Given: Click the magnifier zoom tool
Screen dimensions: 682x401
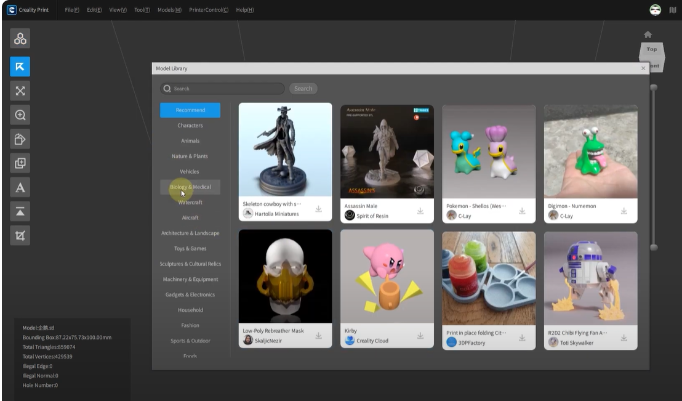Looking at the screenshot, I should click(x=20, y=115).
